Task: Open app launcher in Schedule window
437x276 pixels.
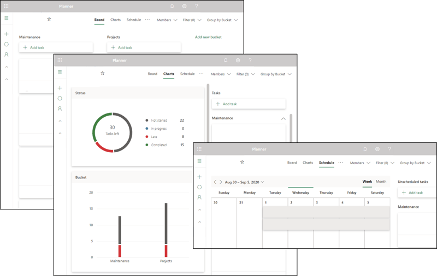Action: tap(199, 149)
